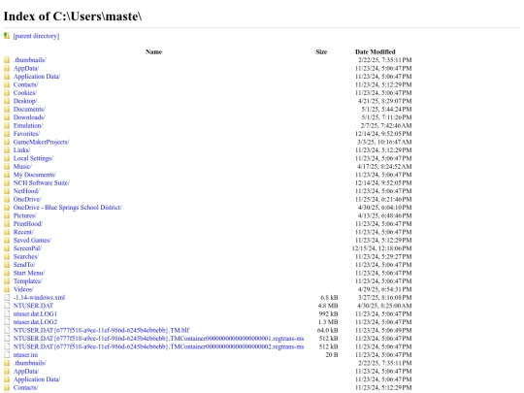
Task: Click the Documents date 5/1/25, 5:44:24 PM
Action: pos(386,110)
